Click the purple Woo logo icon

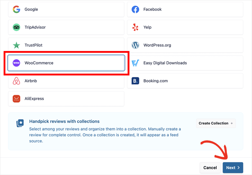coord(17,63)
